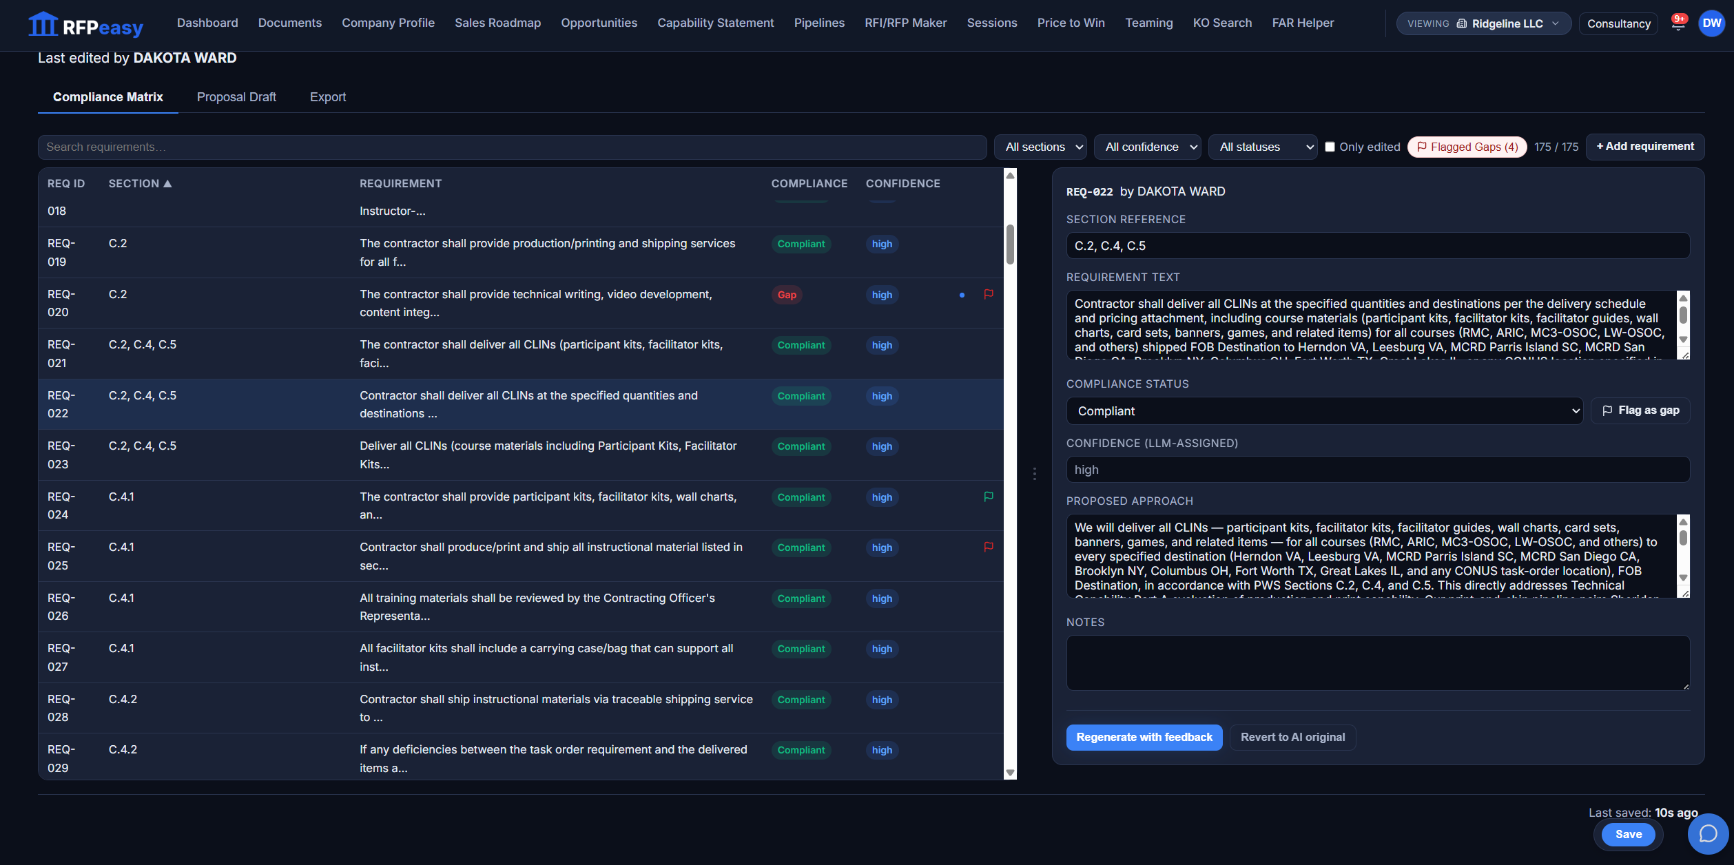Sort by the Section column arrow
Screen dimensions: 1734x865
click(x=167, y=183)
